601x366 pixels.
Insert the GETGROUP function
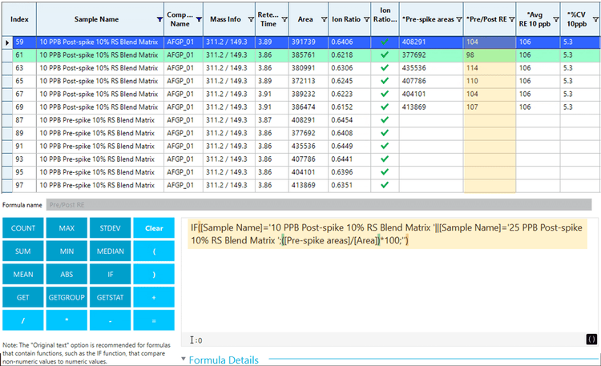point(66,297)
